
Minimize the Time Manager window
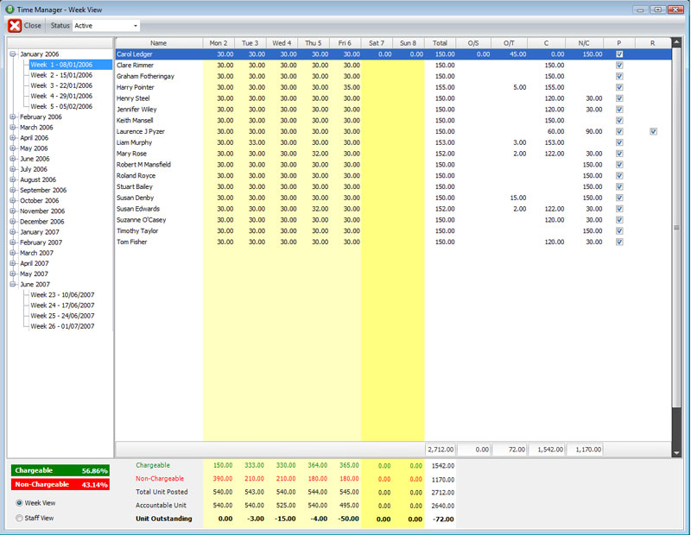[640, 9]
